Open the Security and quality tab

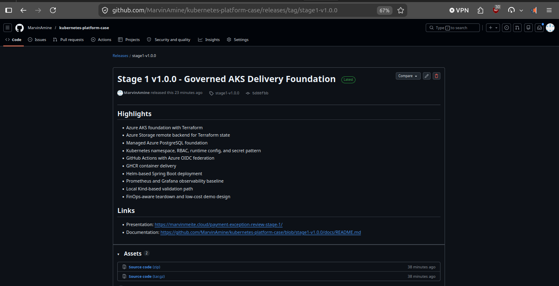pyautogui.click(x=169, y=40)
